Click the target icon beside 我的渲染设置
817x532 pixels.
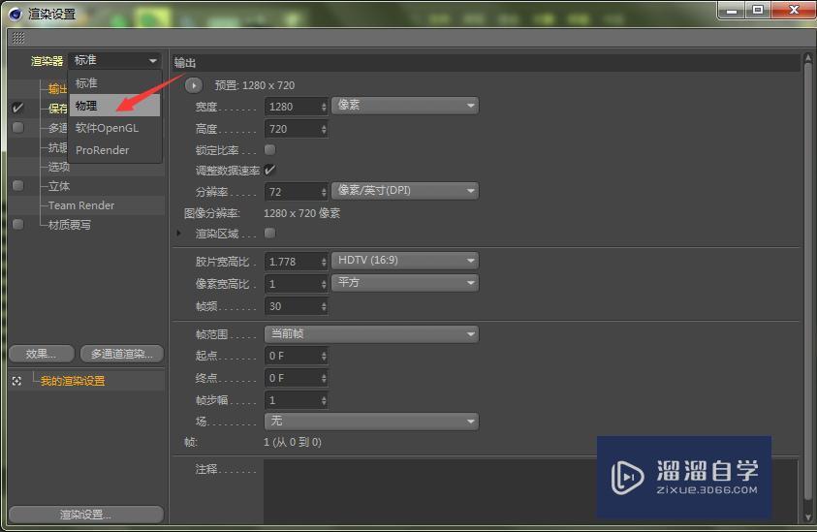pyautogui.click(x=16, y=381)
